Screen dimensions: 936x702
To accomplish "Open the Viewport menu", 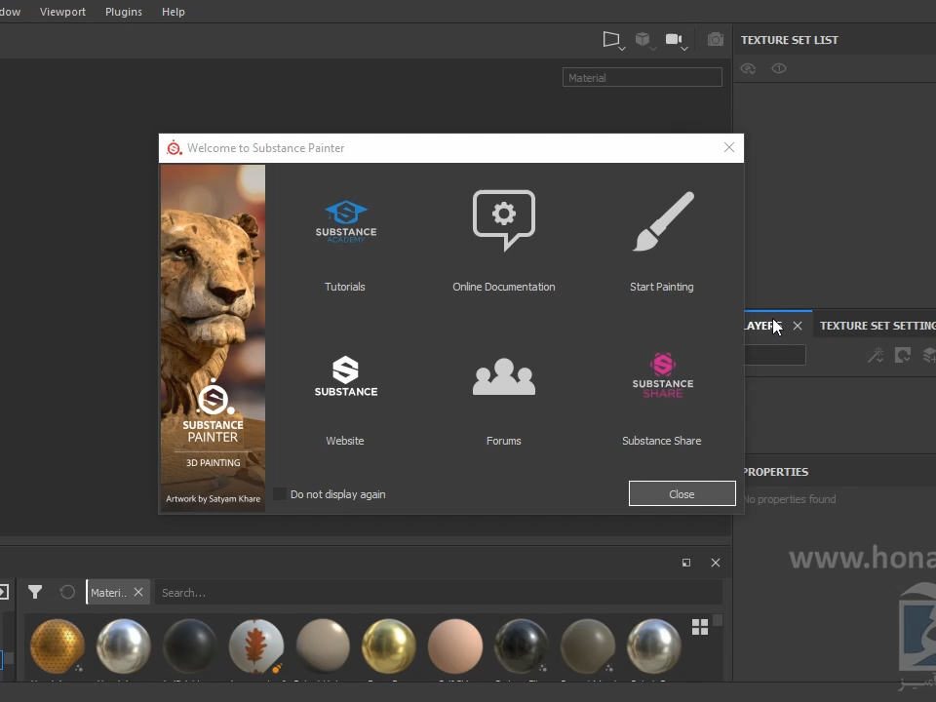I will tap(62, 12).
